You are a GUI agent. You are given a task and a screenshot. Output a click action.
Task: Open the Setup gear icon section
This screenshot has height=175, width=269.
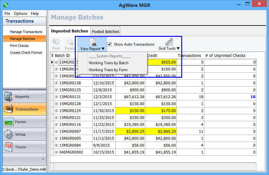coord(9,135)
